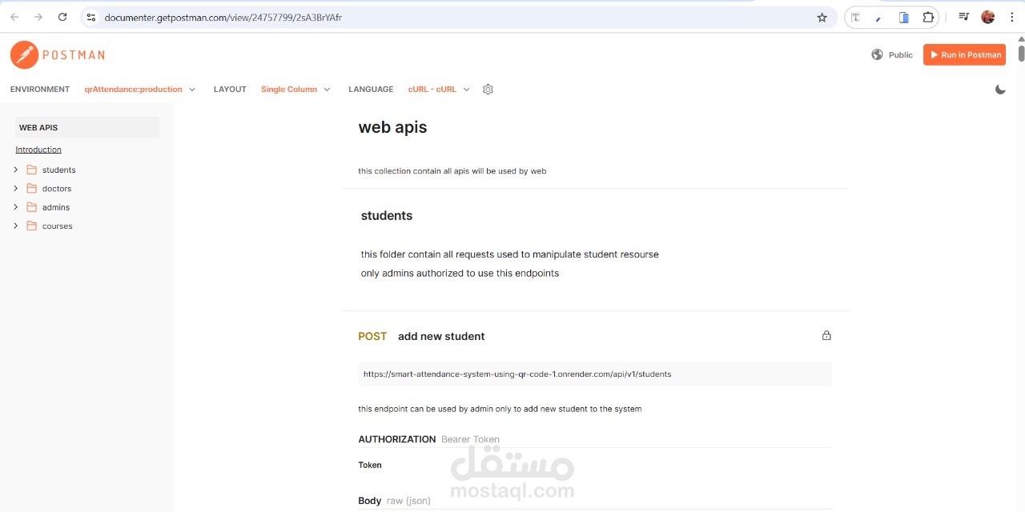1025x512 pixels.
Task: Open the media control music icon
Action: coord(964,17)
